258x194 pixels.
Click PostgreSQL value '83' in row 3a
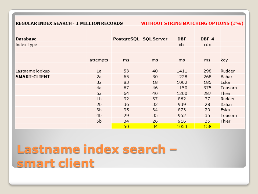(x=126, y=82)
